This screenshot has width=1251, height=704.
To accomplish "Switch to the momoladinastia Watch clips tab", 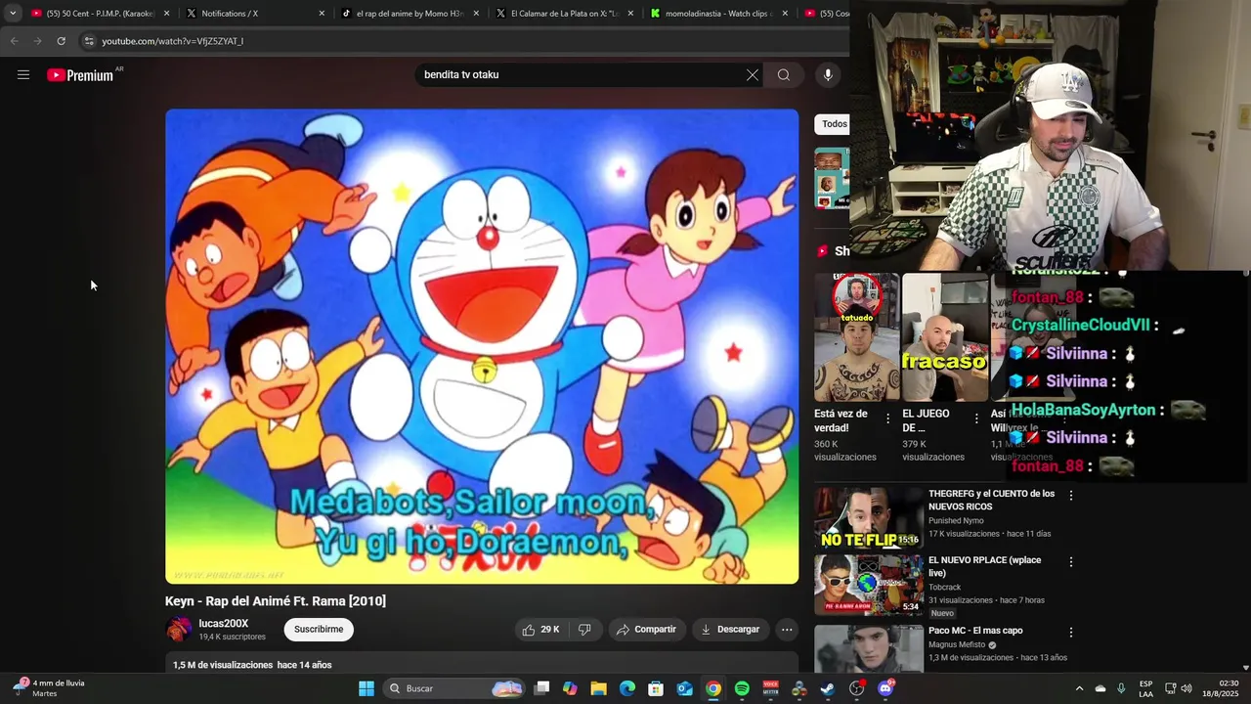I will [719, 14].
